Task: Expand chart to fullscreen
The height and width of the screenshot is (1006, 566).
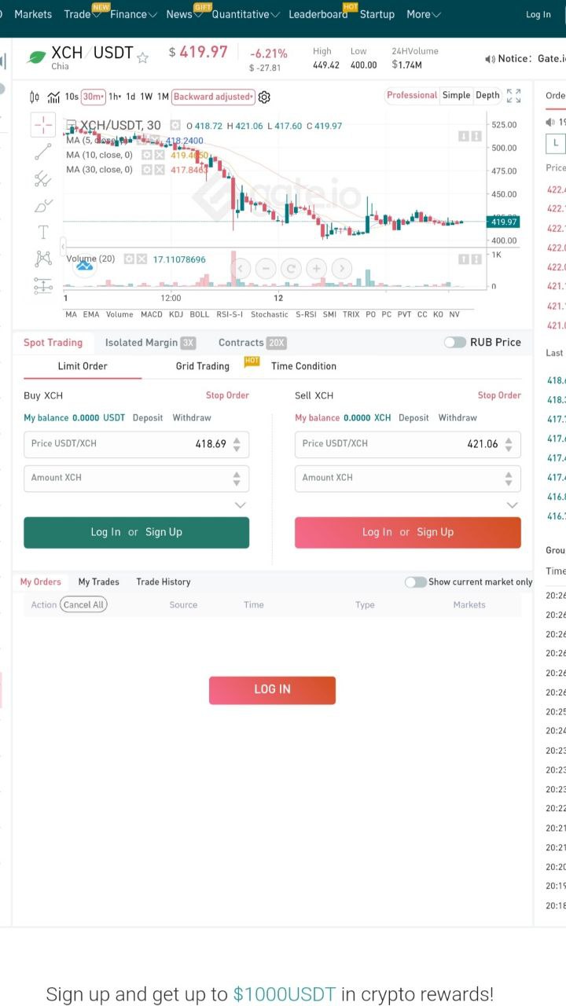Action: (x=513, y=96)
